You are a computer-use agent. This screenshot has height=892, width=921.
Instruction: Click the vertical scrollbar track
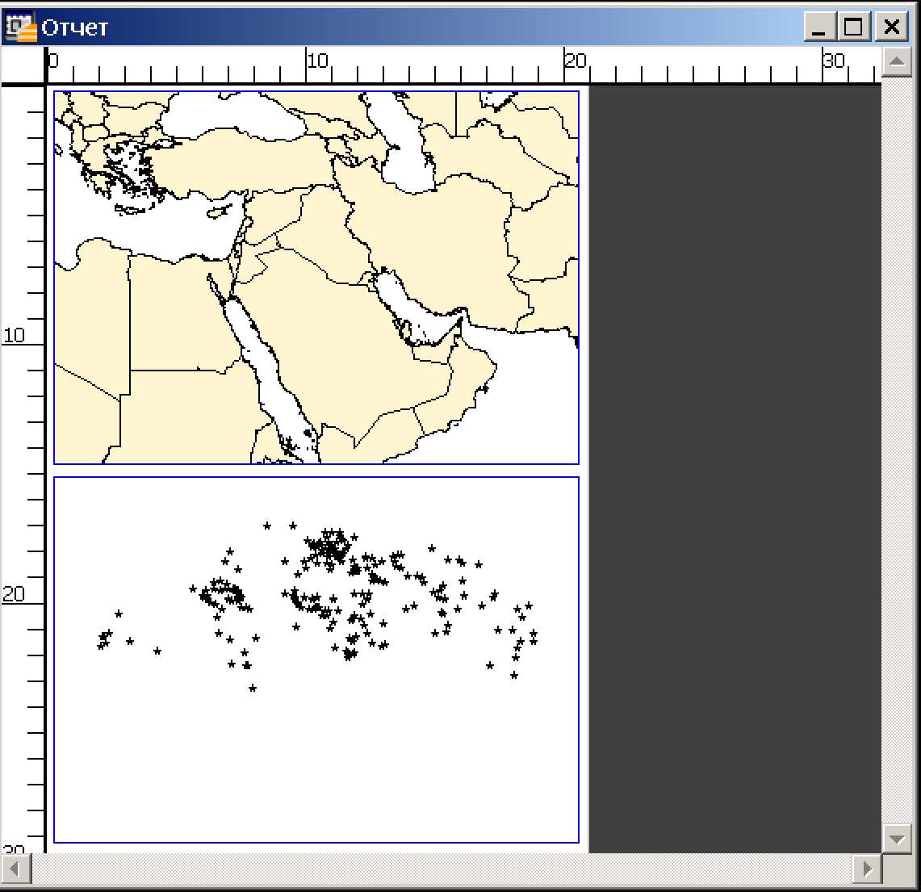[x=897, y=444]
